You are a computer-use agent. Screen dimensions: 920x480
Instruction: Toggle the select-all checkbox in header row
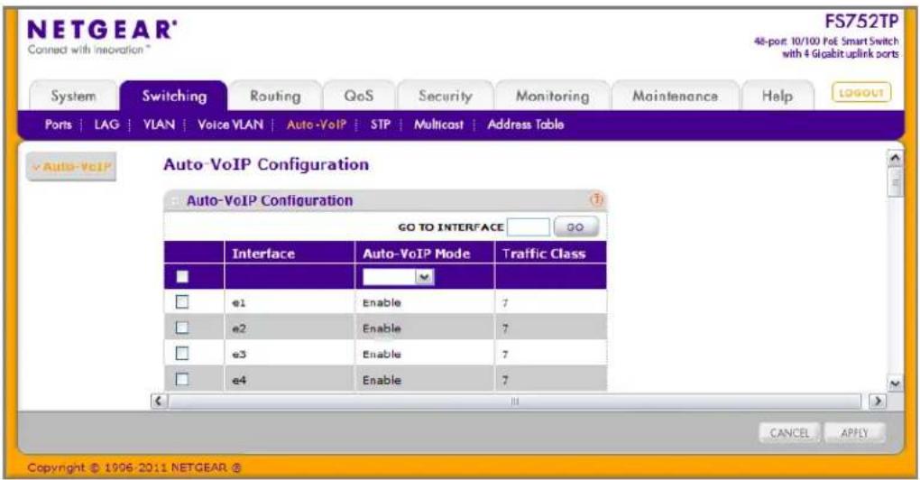coord(182,276)
